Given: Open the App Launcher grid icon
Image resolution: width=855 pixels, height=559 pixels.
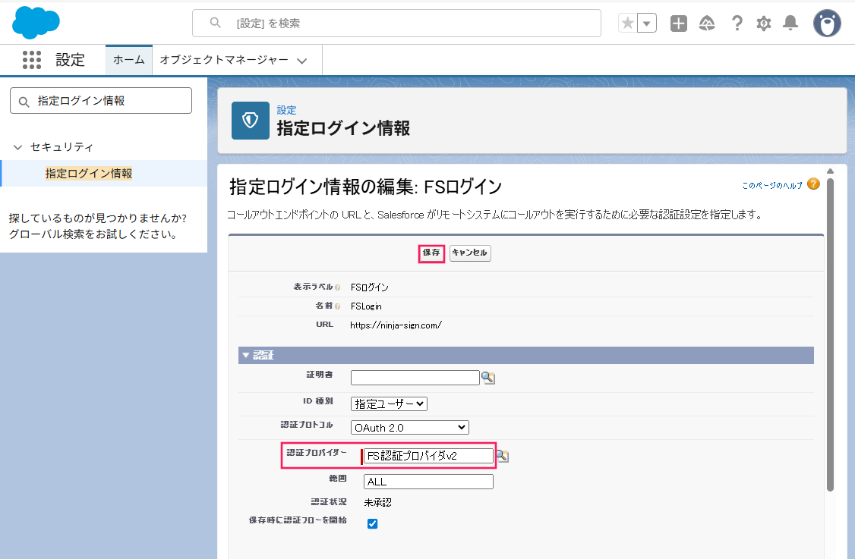Looking at the screenshot, I should (x=32, y=59).
